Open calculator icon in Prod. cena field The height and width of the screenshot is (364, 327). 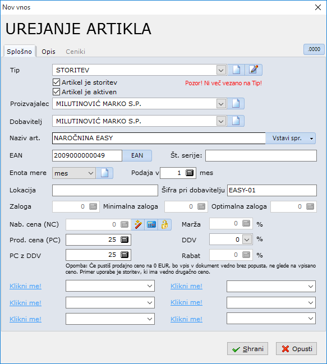[x=125, y=239]
